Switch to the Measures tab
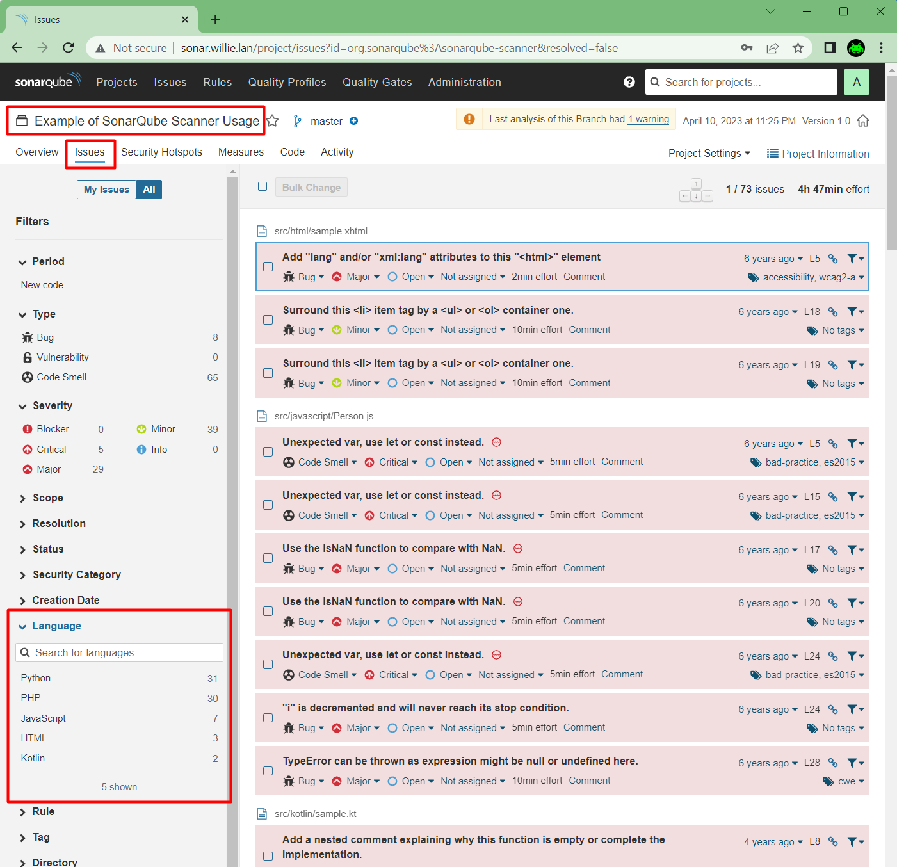The width and height of the screenshot is (897, 867). click(x=241, y=152)
